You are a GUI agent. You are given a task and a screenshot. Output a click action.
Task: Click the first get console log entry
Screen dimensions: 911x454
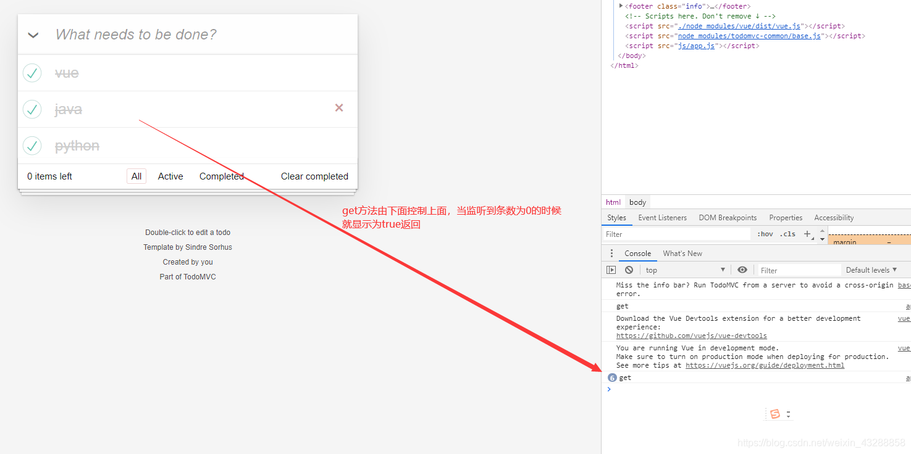point(623,306)
